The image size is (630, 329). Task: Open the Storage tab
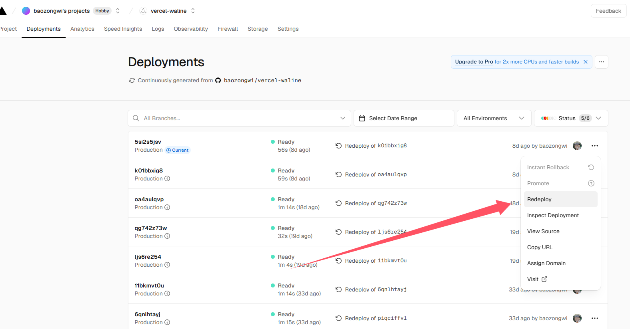[x=258, y=29]
